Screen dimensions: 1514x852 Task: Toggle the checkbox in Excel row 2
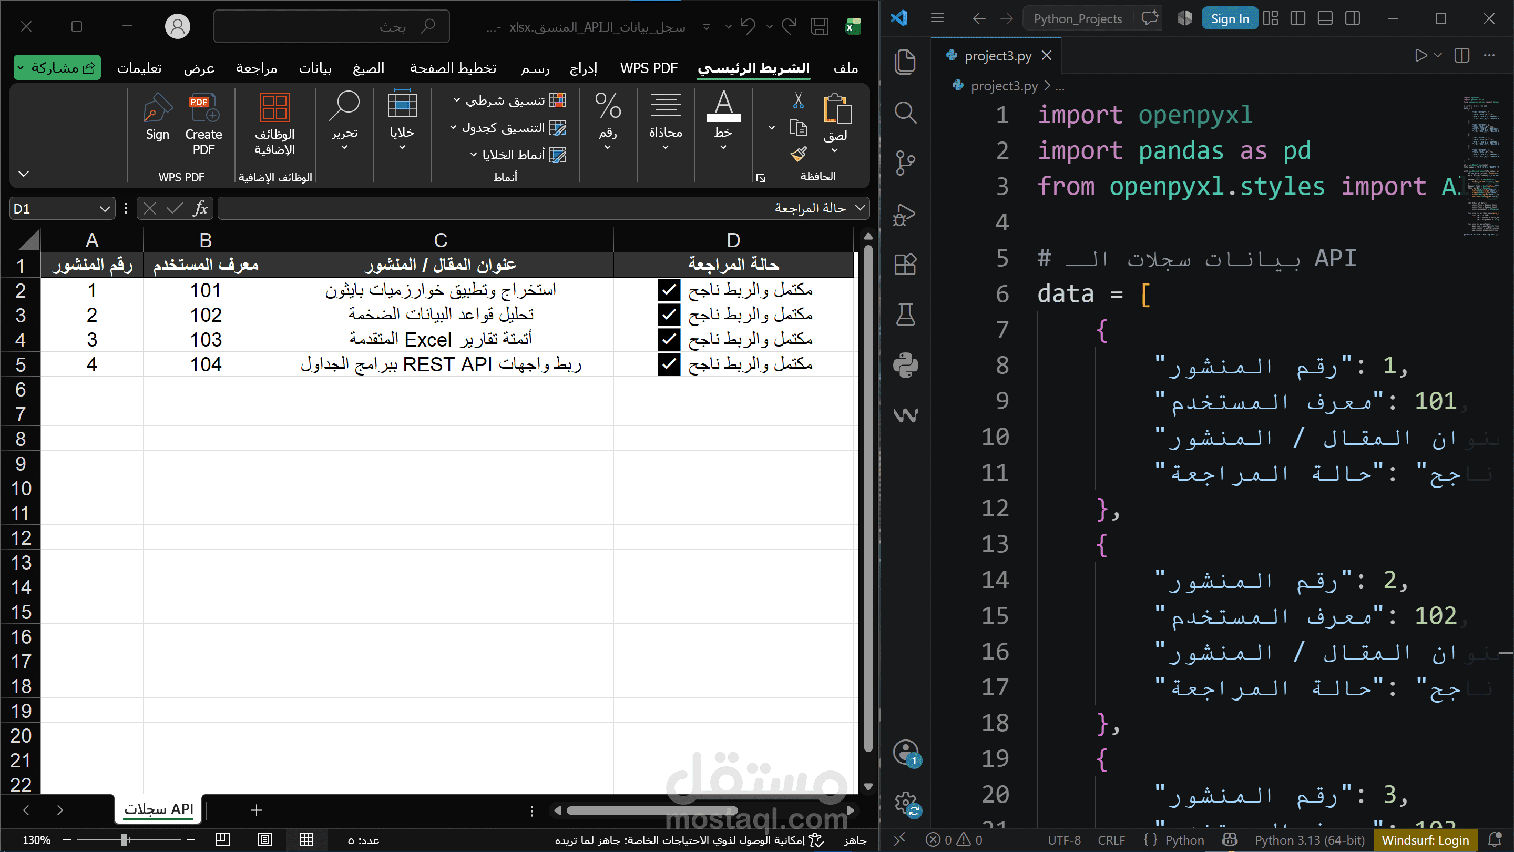point(669,290)
